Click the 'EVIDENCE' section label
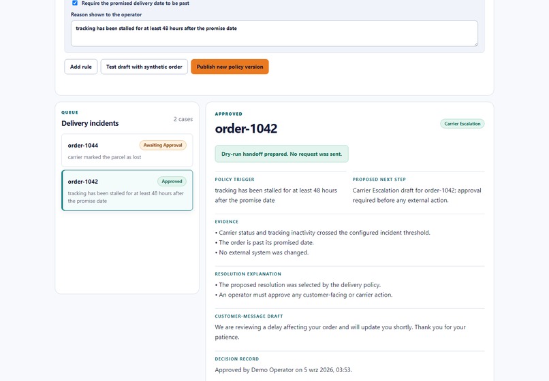 pos(227,222)
